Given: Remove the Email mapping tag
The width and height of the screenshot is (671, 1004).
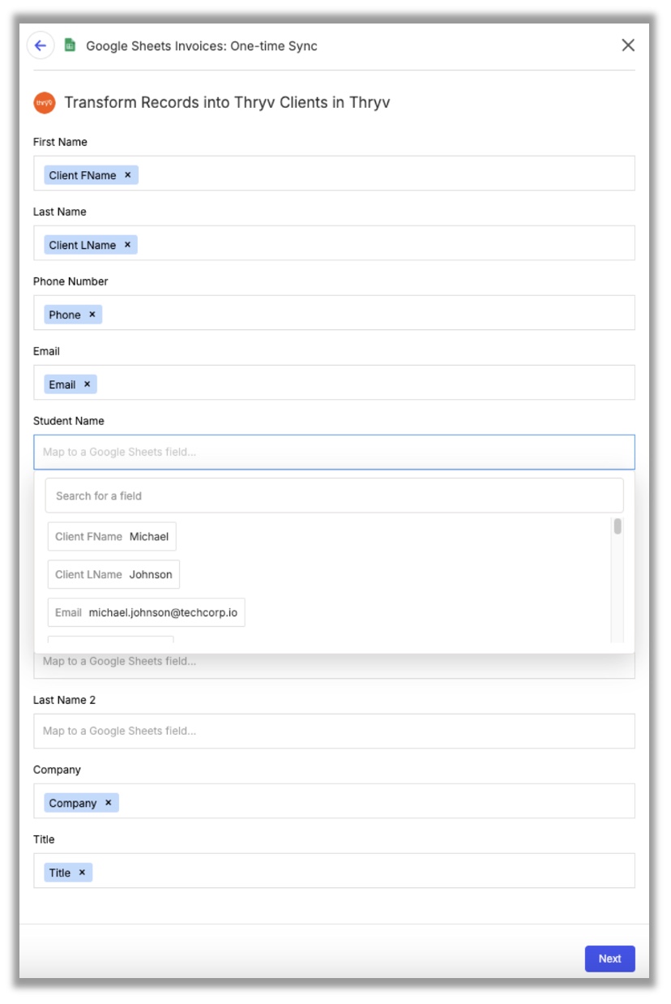Looking at the screenshot, I should pyautogui.click(x=87, y=384).
